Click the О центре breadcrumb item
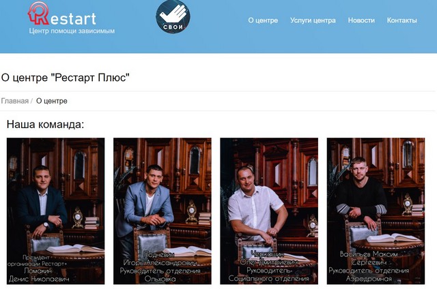 click(52, 101)
